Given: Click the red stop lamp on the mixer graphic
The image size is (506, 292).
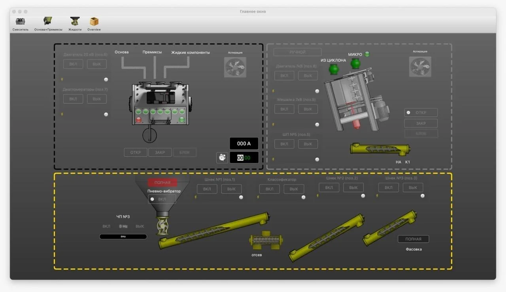Looking at the screenshot, I should [x=139, y=119].
